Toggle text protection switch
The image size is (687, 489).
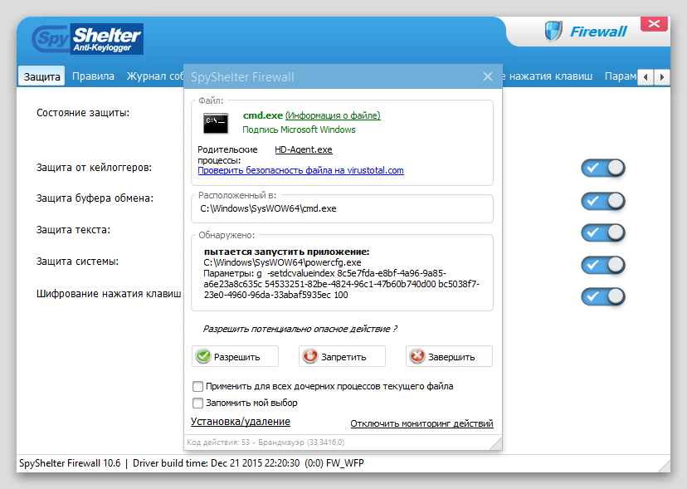pyautogui.click(x=603, y=232)
